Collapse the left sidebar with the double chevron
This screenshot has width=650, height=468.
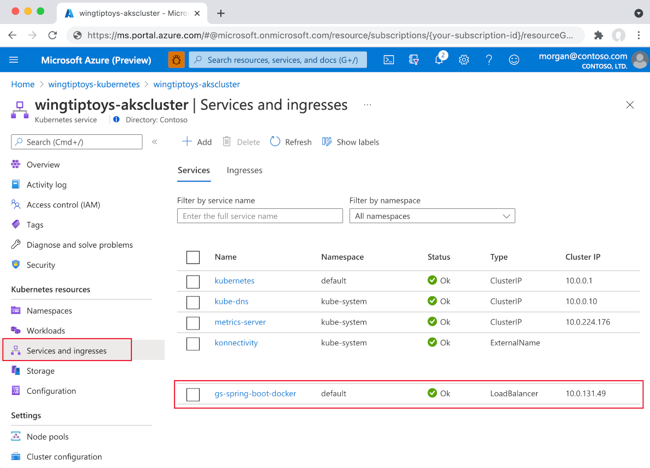coord(154,141)
